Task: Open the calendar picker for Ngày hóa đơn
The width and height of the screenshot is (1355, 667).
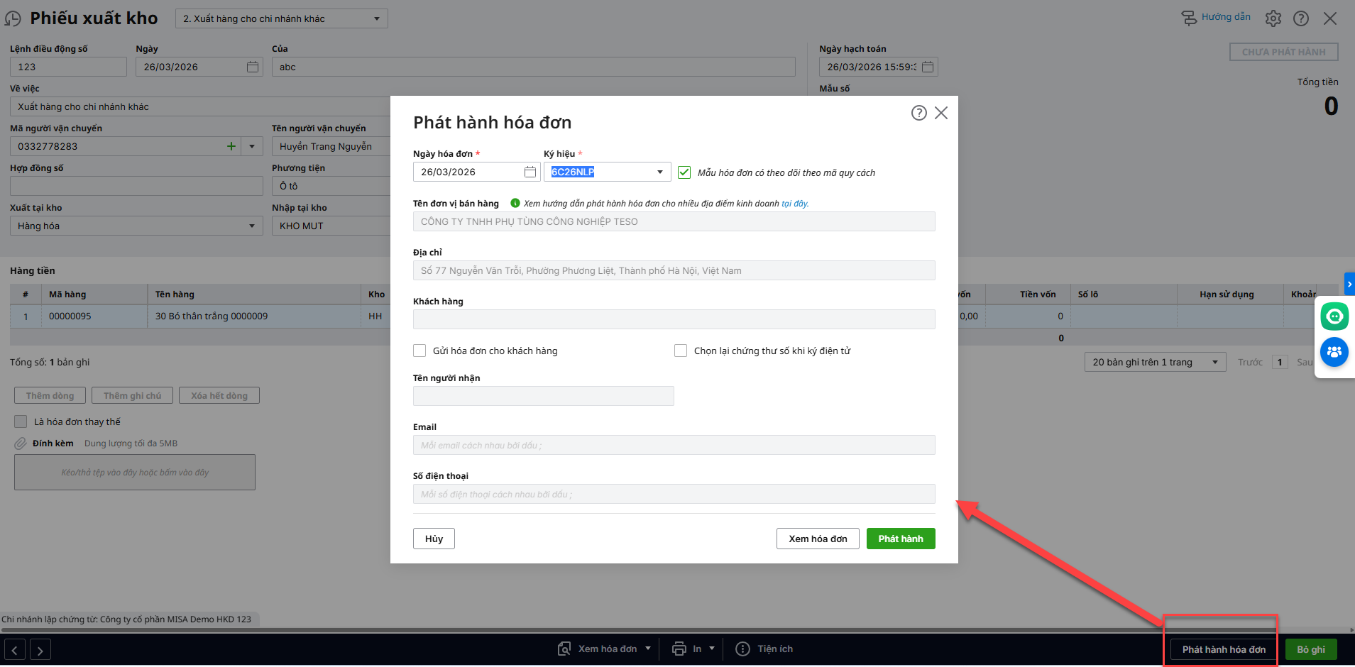Action: pyautogui.click(x=530, y=172)
